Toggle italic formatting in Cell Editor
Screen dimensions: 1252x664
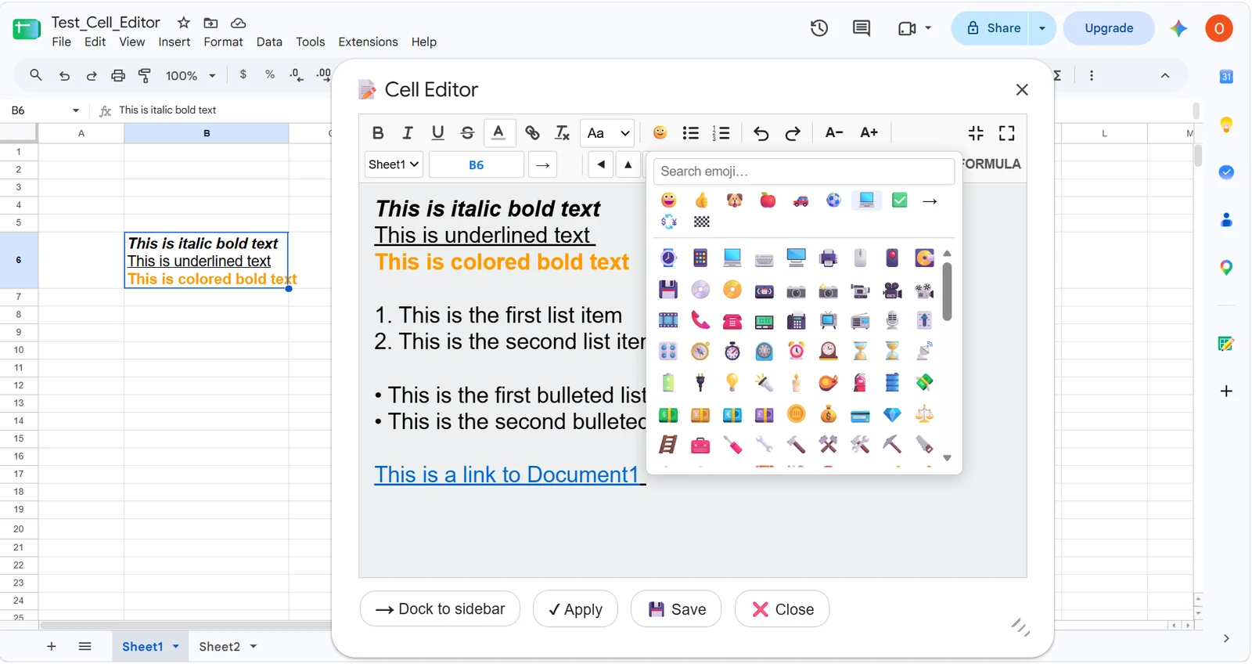(408, 133)
